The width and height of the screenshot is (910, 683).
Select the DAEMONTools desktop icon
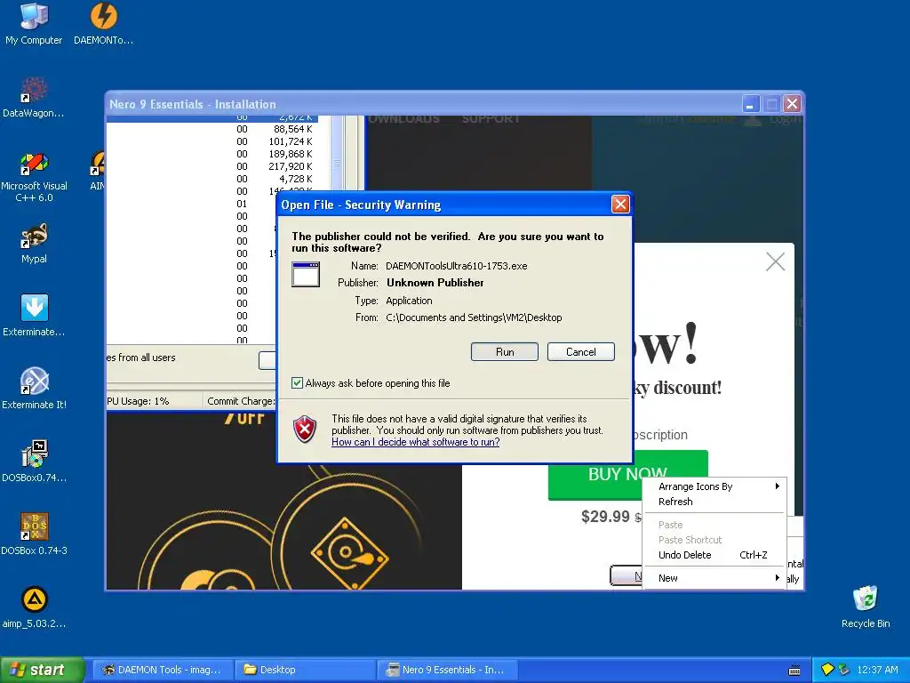[103, 24]
